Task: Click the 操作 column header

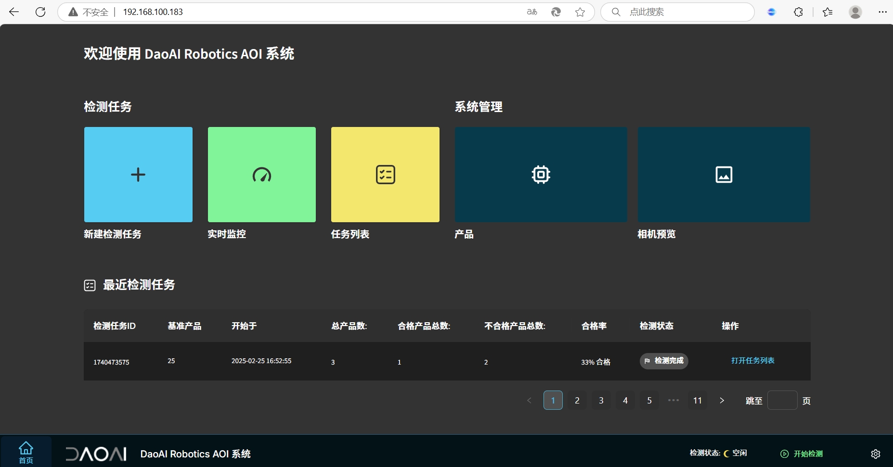Action: (x=730, y=326)
